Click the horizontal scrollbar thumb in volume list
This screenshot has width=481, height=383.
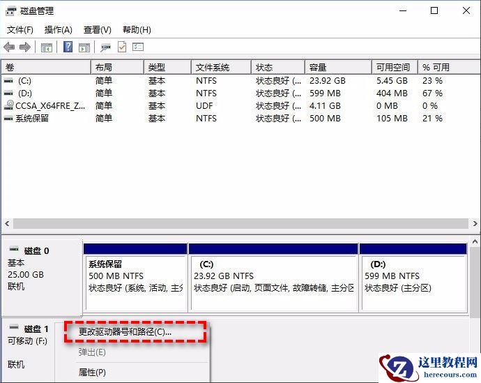pos(240,223)
